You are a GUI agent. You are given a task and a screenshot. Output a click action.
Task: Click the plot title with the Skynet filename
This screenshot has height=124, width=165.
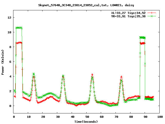[x=86, y=5]
